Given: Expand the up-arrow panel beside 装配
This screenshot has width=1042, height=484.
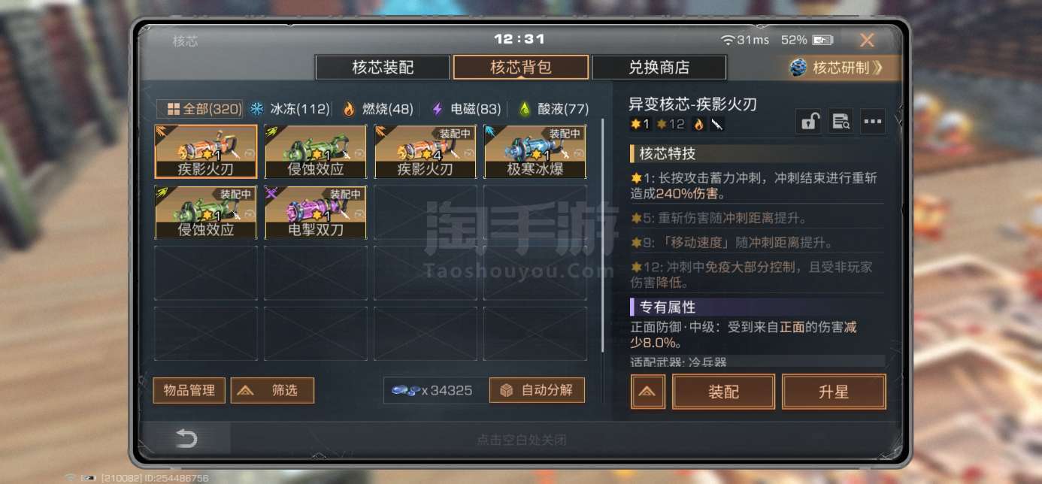Looking at the screenshot, I should pos(648,392).
